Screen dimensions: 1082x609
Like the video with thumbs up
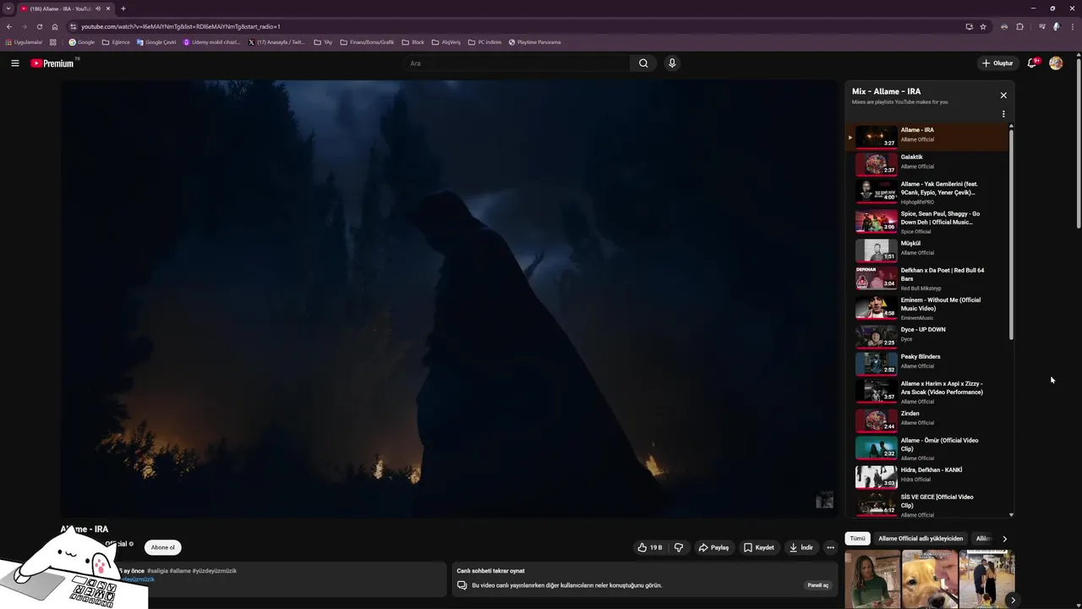point(650,547)
